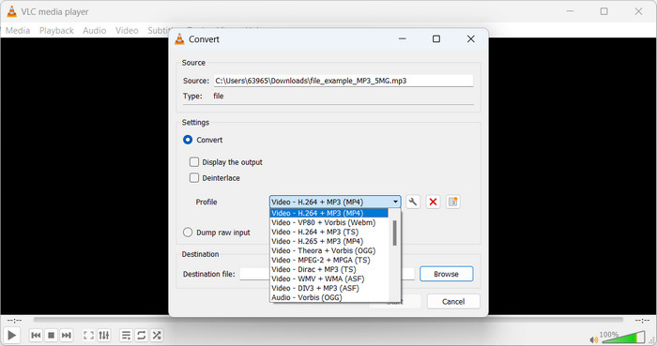This screenshot has height=346, width=657.
Task: Choose Video - H.264 + MP3 (MP4) list option
Action: (x=328, y=213)
